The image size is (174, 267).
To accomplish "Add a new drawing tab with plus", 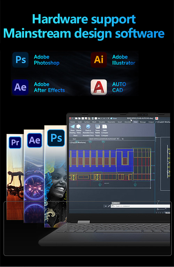I will 122,139.
